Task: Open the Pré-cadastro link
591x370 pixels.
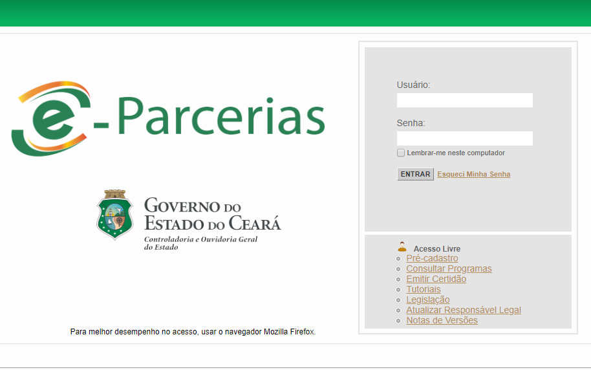Action: [432, 259]
